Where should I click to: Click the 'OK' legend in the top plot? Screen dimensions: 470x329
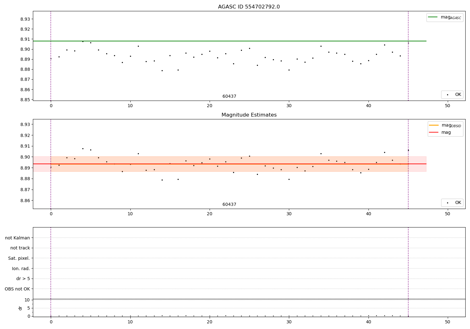pos(452,95)
